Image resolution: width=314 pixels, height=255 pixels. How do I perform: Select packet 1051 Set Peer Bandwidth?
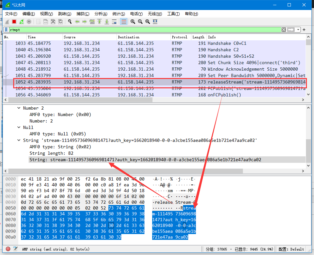[x=154, y=75]
